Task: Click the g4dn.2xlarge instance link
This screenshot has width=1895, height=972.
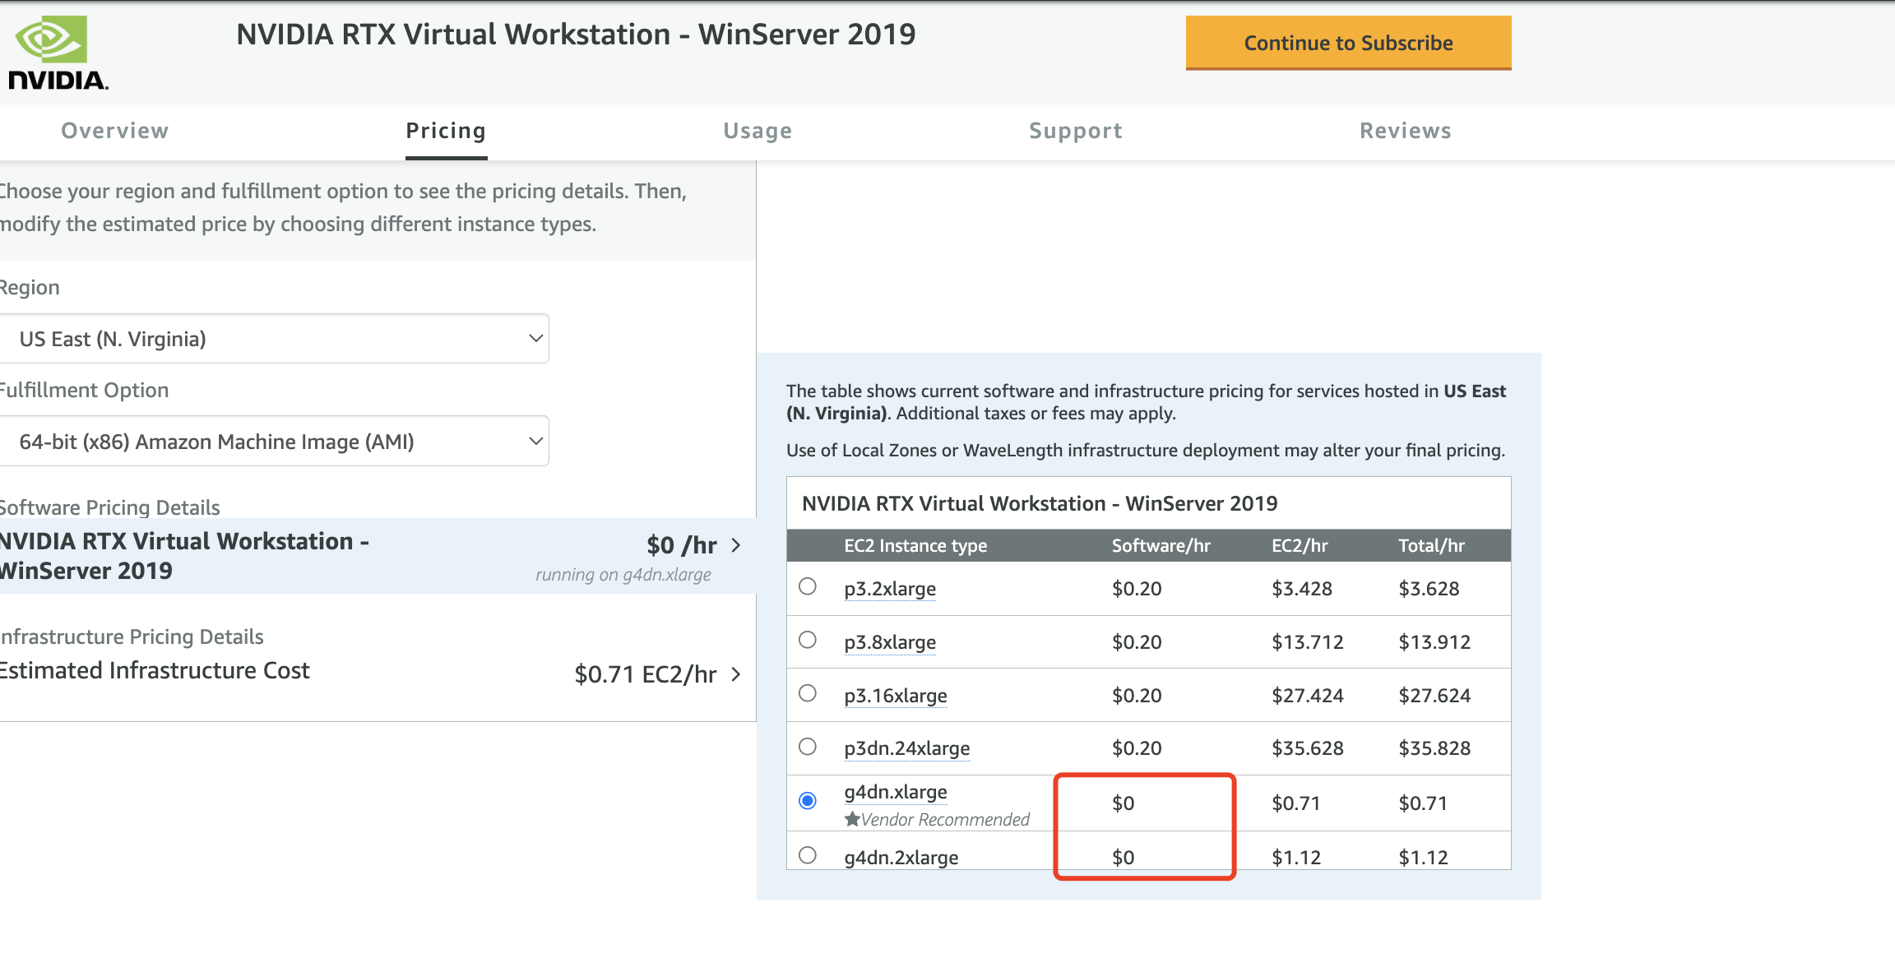Action: point(901,858)
